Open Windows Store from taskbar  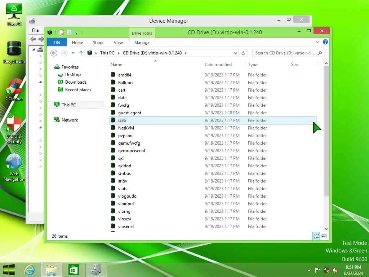74,270
